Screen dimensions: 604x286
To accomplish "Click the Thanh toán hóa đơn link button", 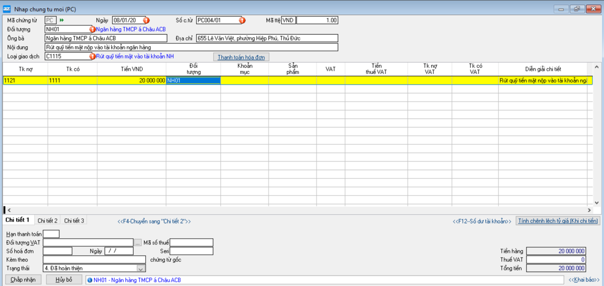I will (241, 57).
